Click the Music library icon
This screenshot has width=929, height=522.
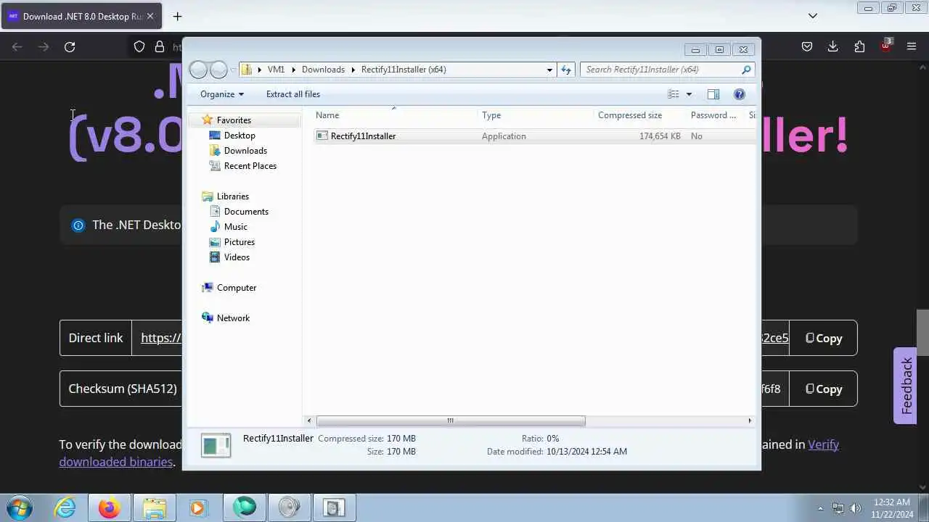[215, 227]
